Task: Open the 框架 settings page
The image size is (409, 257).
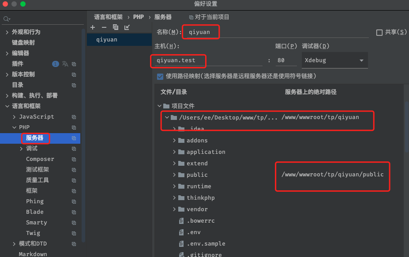Action: (32, 191)
